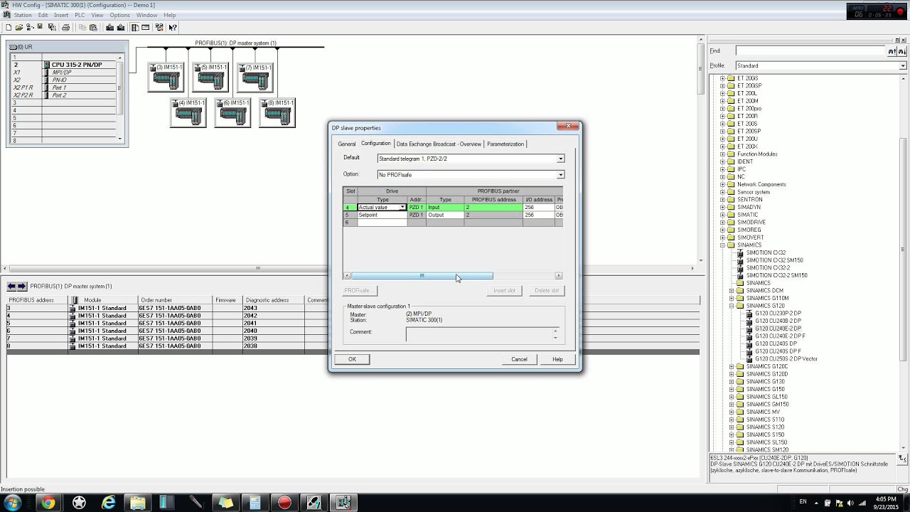Click the Upload from Module toolbar icon
The image size is (910, 512).
point(121,28)
